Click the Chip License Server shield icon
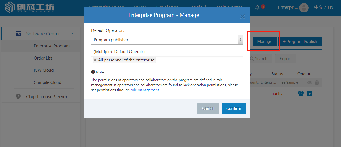 (x=18, y=97)
